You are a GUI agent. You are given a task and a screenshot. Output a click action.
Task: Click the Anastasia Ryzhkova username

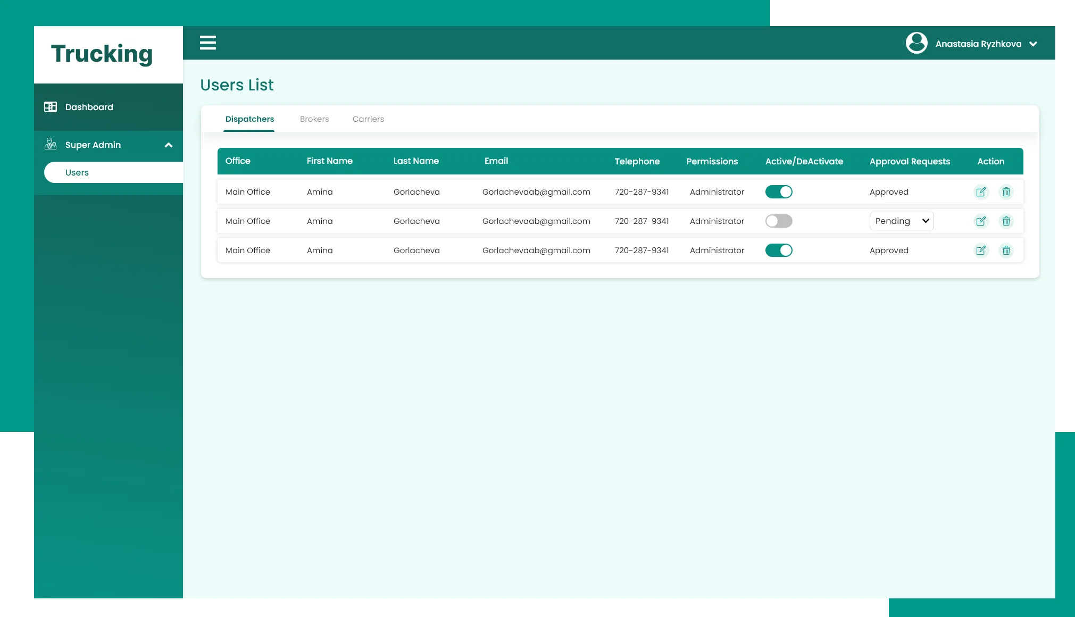(x=978, y=44)
